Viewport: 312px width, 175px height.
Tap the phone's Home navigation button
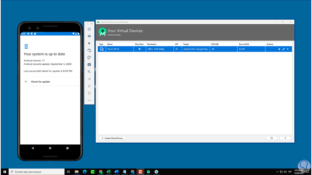tap(50, 148)
